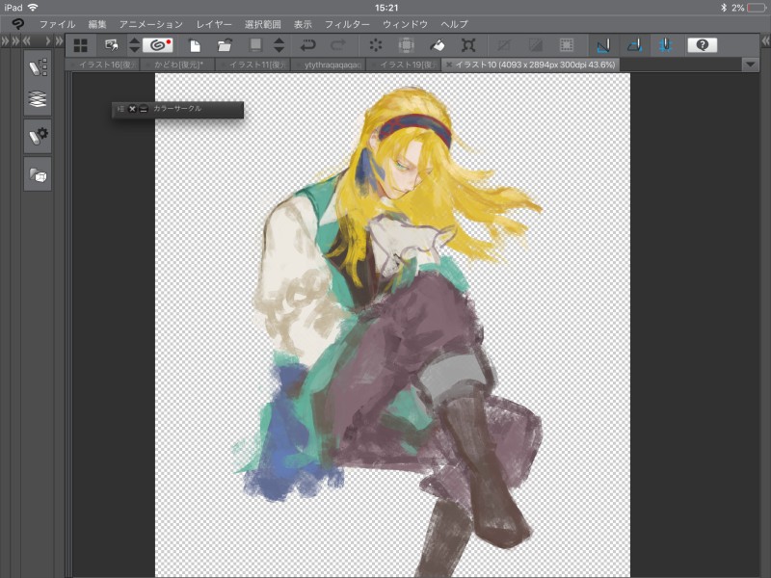This screenshot has height=578, width=771.
Task: Click the Fill bucket icon in toolbar
Action: (437, 45)
